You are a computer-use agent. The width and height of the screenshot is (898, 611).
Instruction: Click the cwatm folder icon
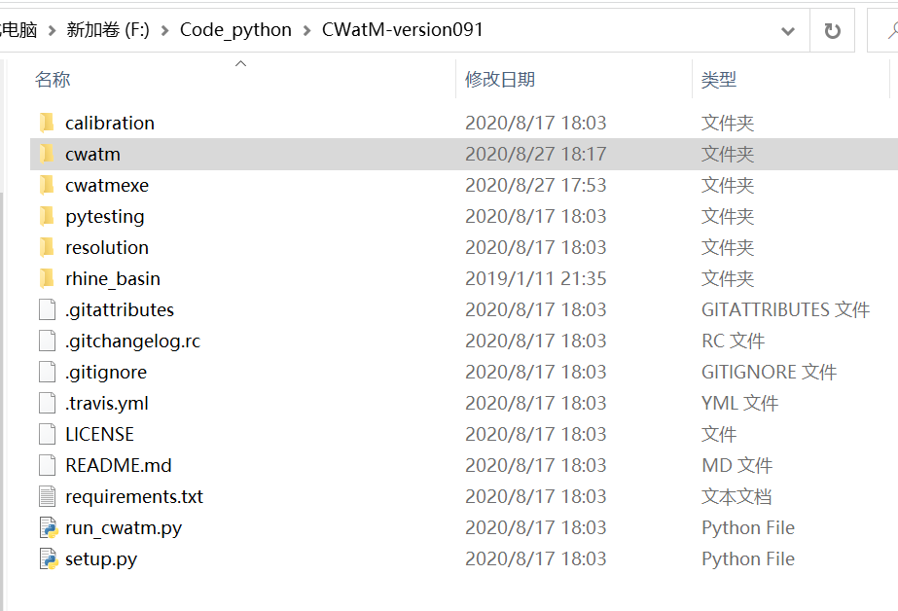coord(47,154)
